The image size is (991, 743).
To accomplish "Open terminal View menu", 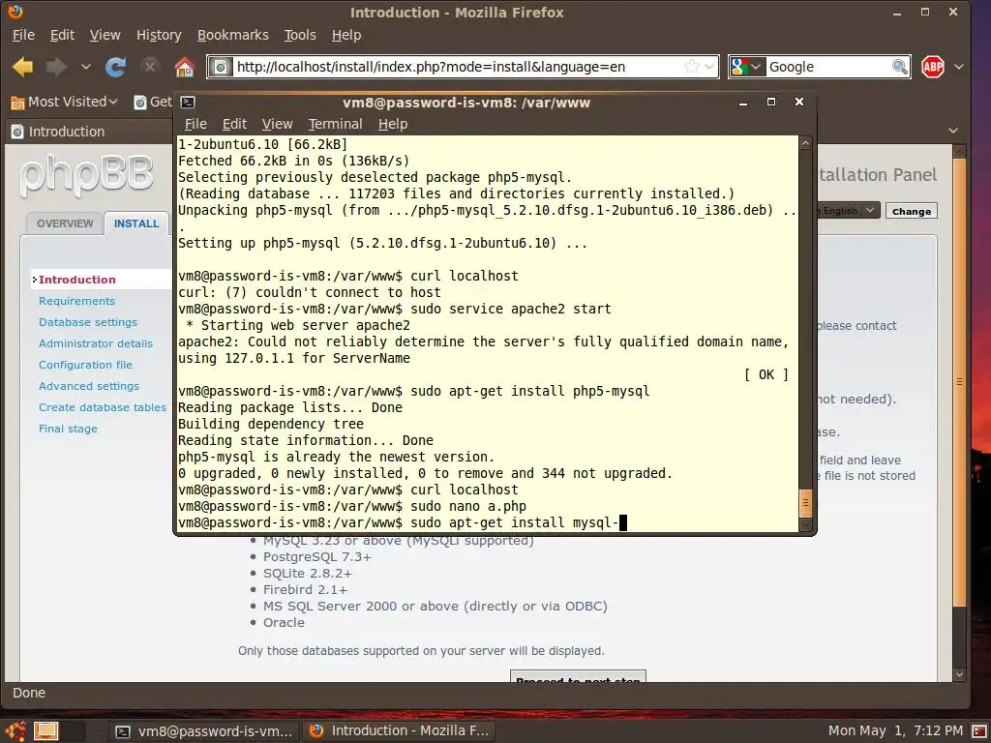I will 278,125.
